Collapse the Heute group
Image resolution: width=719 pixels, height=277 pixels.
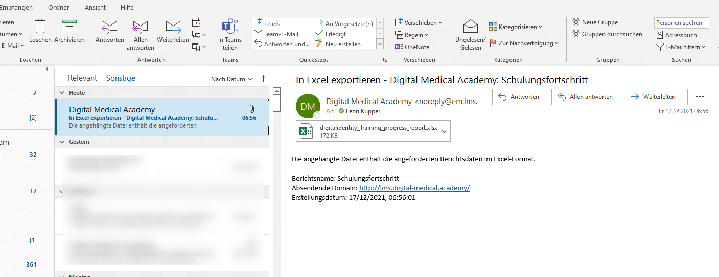(x=62, y=93)
